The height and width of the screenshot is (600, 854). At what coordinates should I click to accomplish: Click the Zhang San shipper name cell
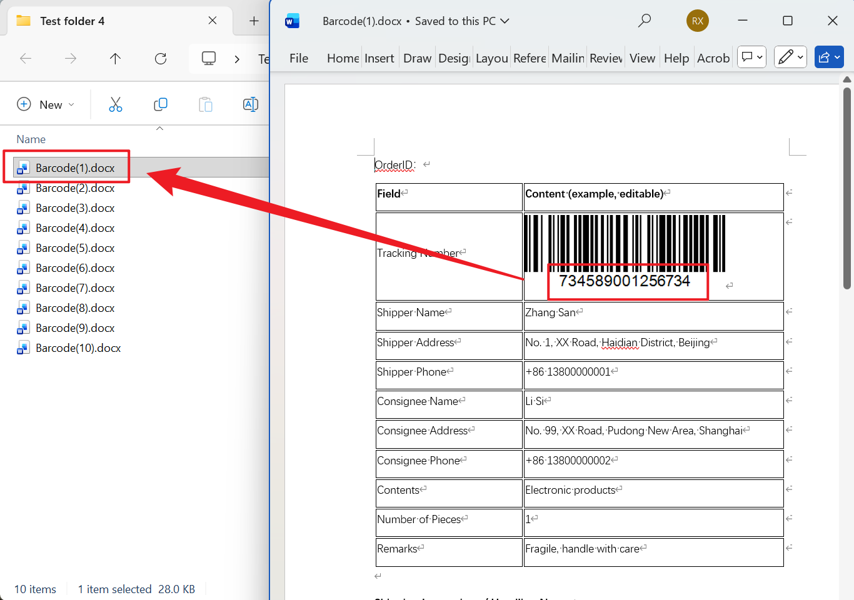pyautogui.click(x=551, y=312)
